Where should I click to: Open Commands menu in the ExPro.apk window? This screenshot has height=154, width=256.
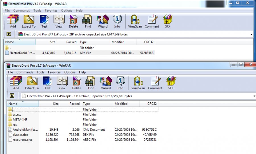click(x=25, y=72)
